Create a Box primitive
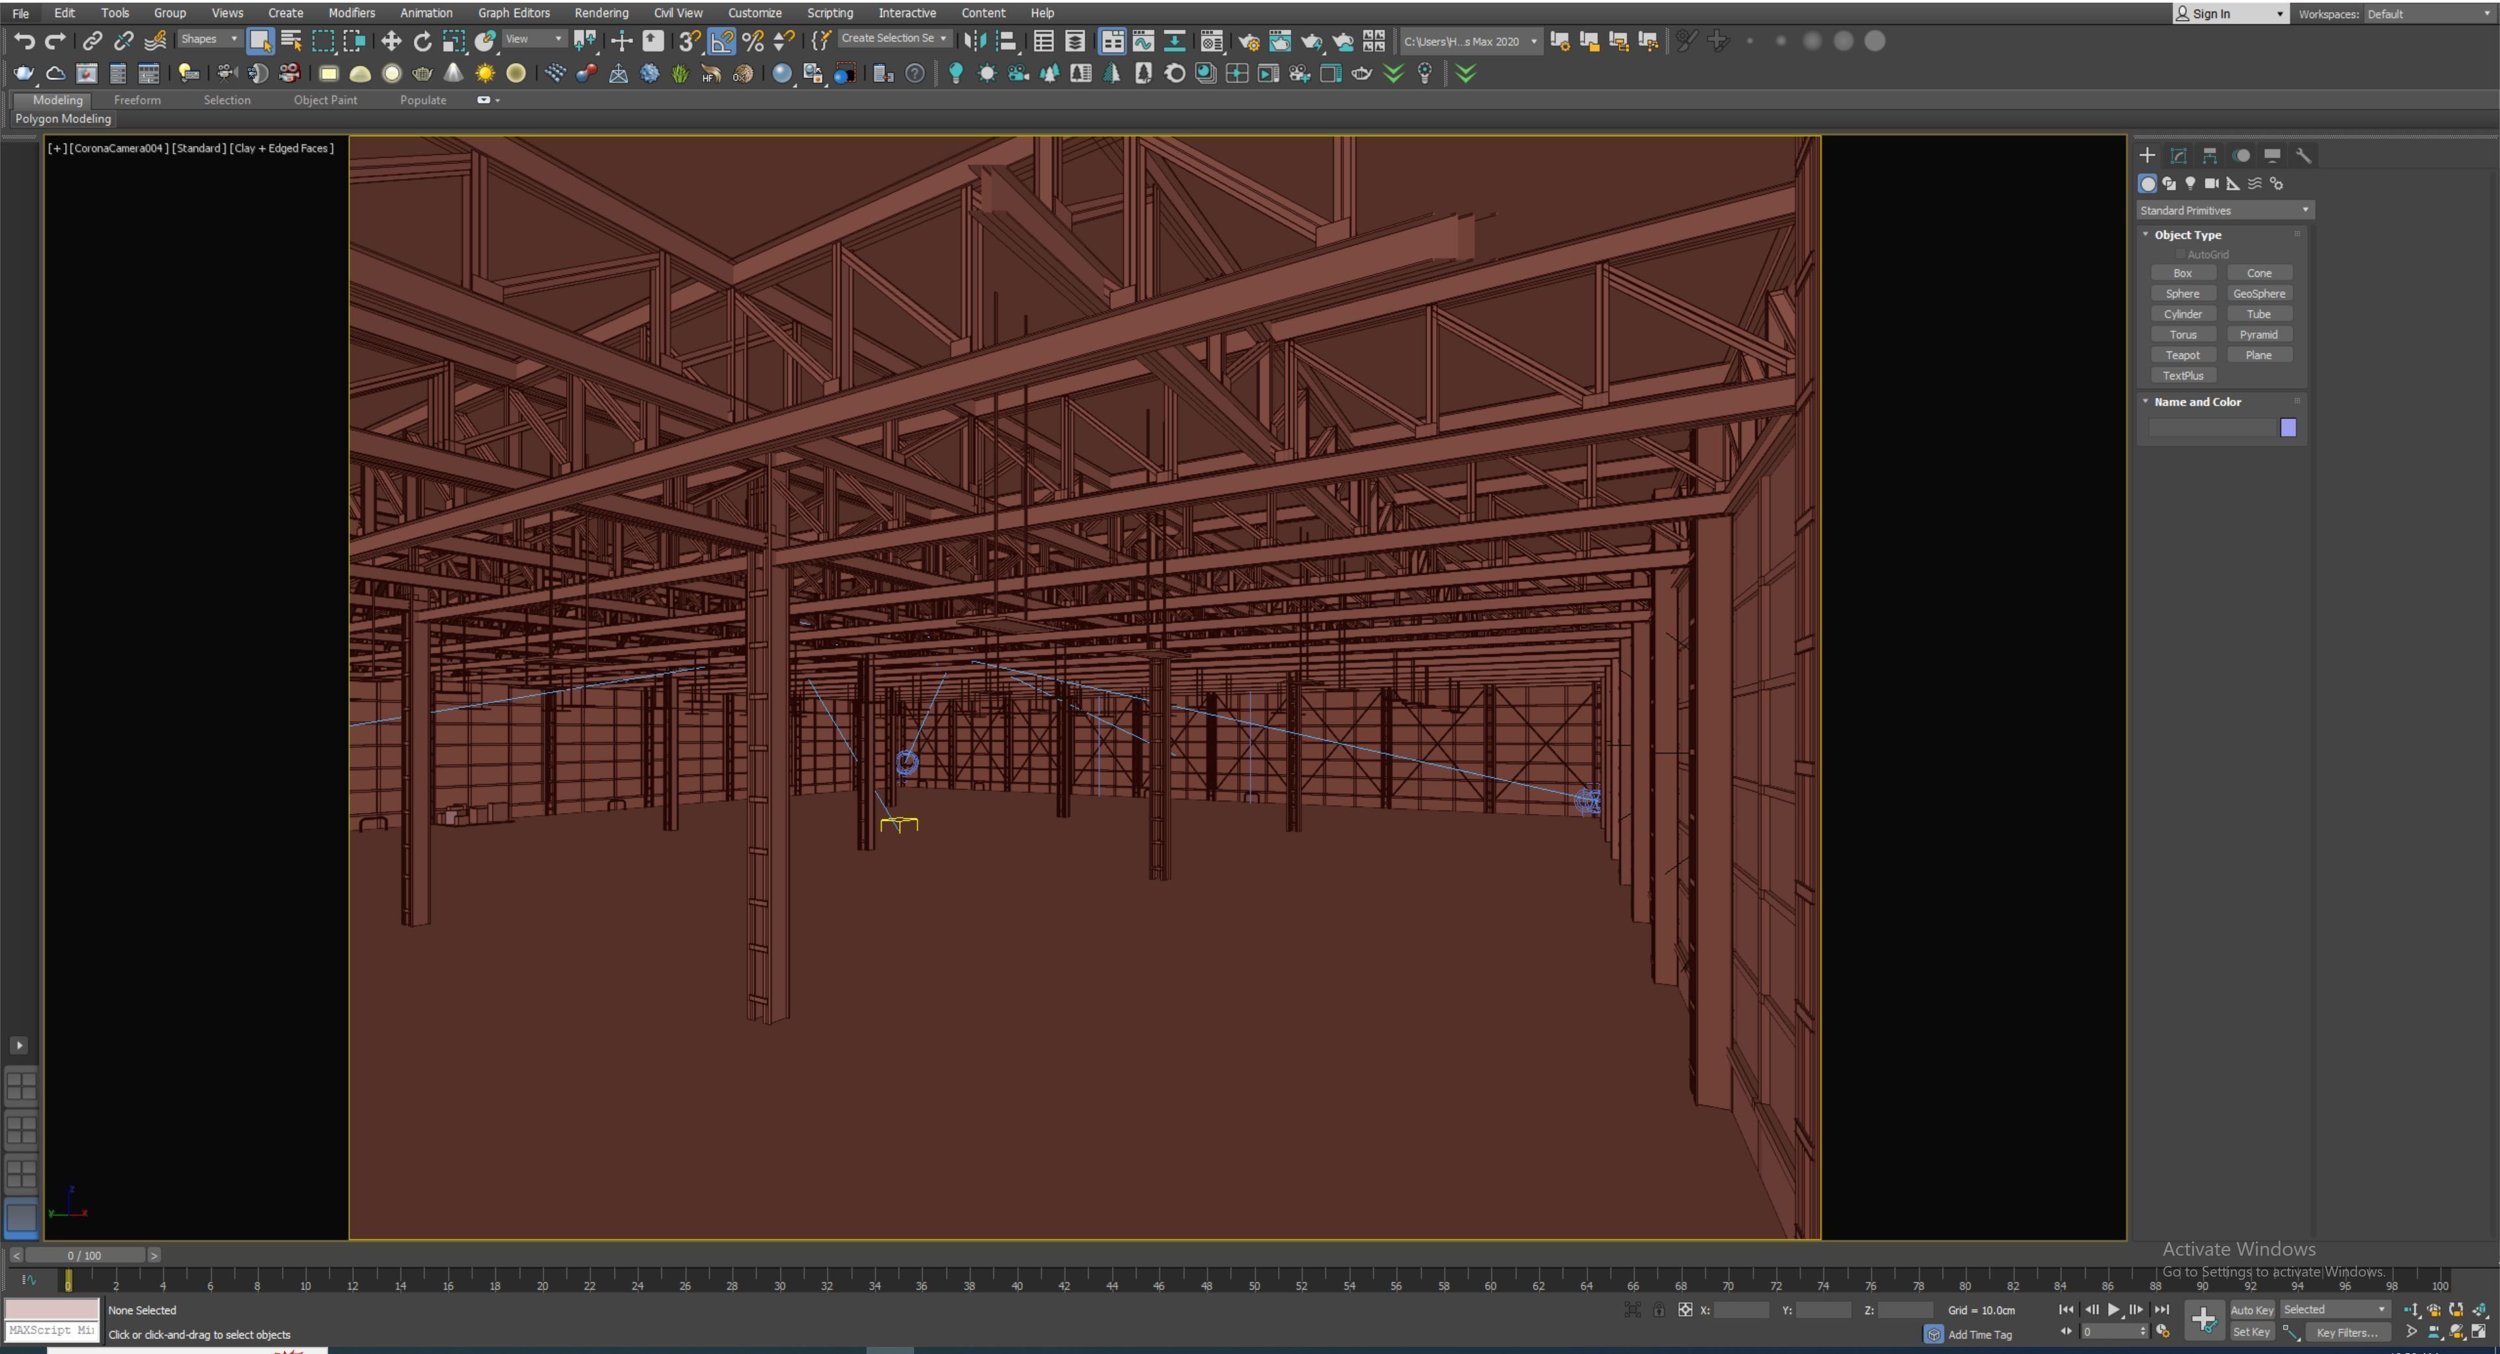Screen dimensions: 2500x1354 [2183, 273]
